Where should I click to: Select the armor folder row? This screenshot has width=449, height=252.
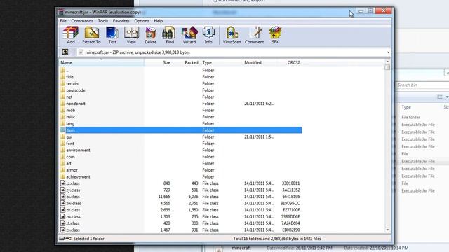181,170
